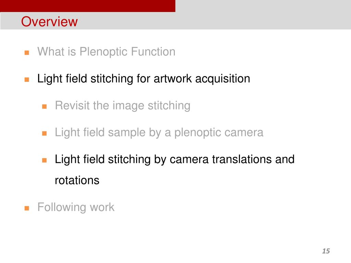Click 'Light field stitching by camera translations and' line
The height and width of the screenshot is (263, 351).
[174, 160]
